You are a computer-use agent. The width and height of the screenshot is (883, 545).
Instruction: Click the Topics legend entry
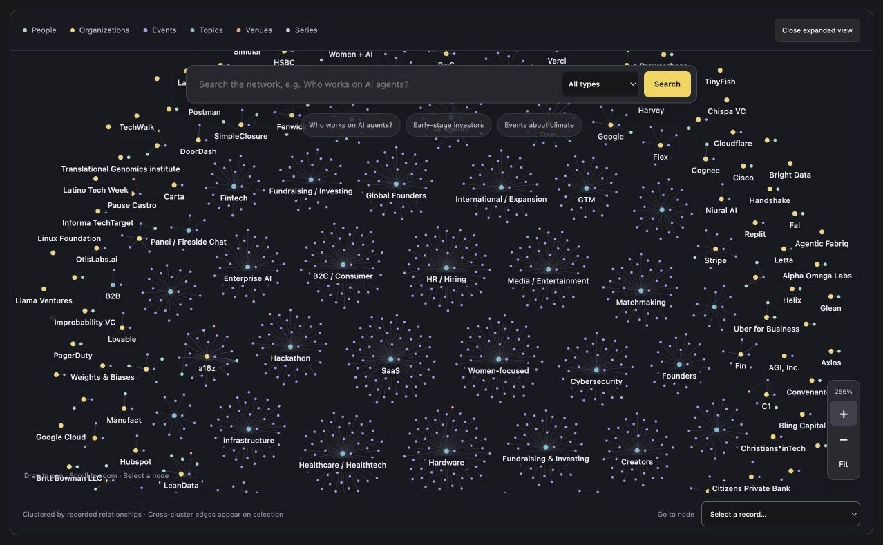pyautogui.click(x=207, y=30)
